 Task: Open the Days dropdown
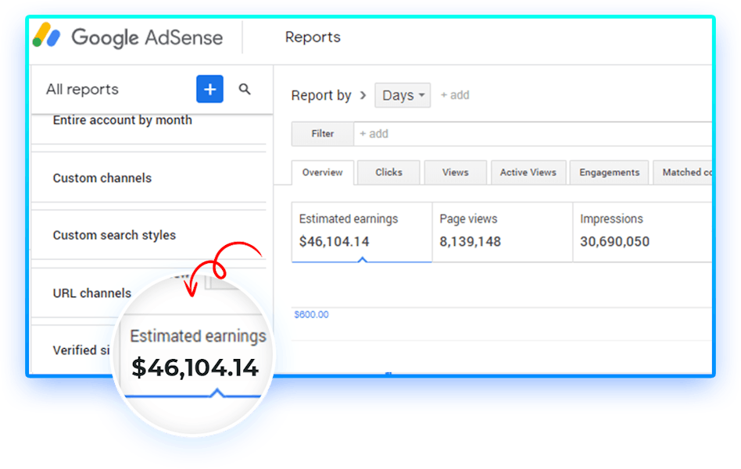[403, 95]
